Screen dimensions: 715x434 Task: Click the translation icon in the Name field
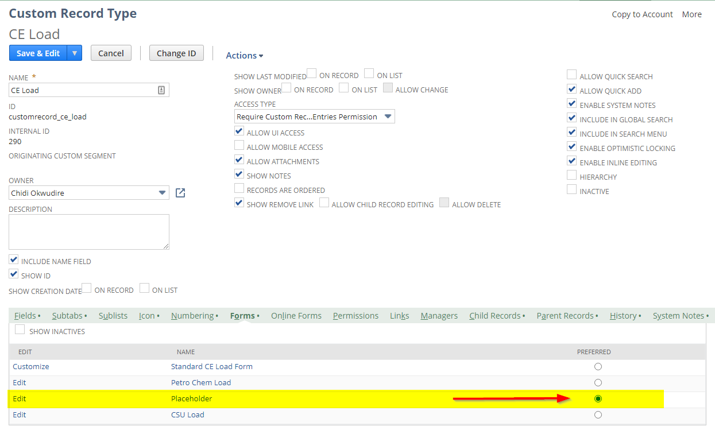coord(161,90)
